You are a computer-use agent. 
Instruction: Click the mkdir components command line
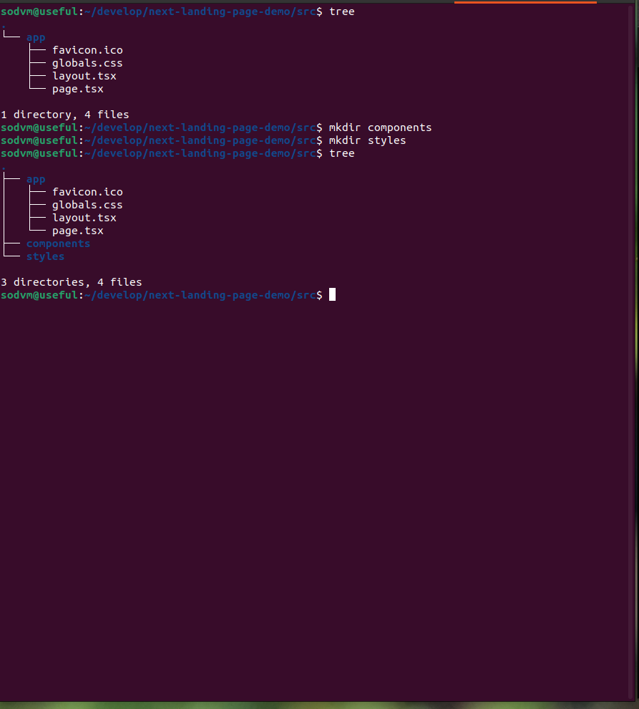[x=379, y=127]
